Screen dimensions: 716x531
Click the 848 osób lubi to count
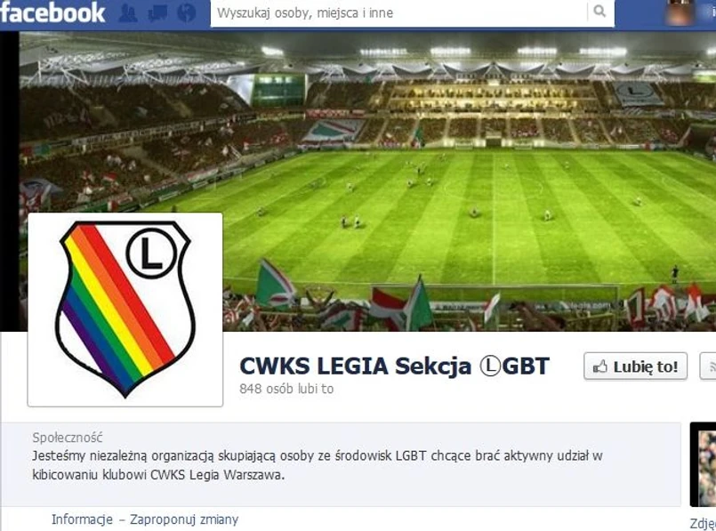pos(286,389)
